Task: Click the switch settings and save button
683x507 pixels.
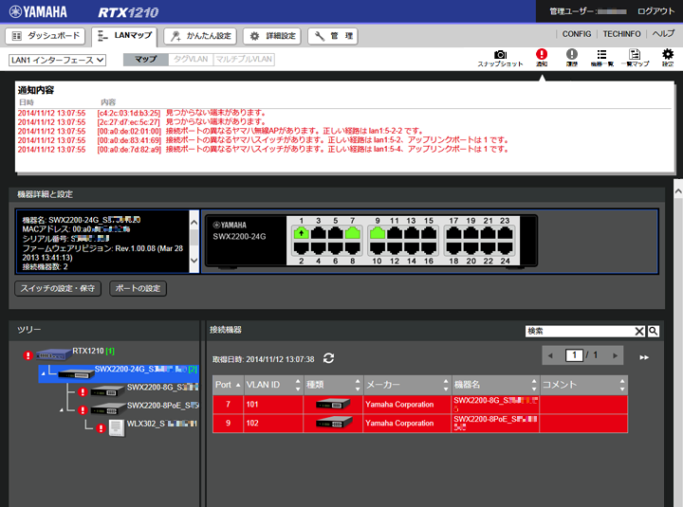Action: (58, 288)
